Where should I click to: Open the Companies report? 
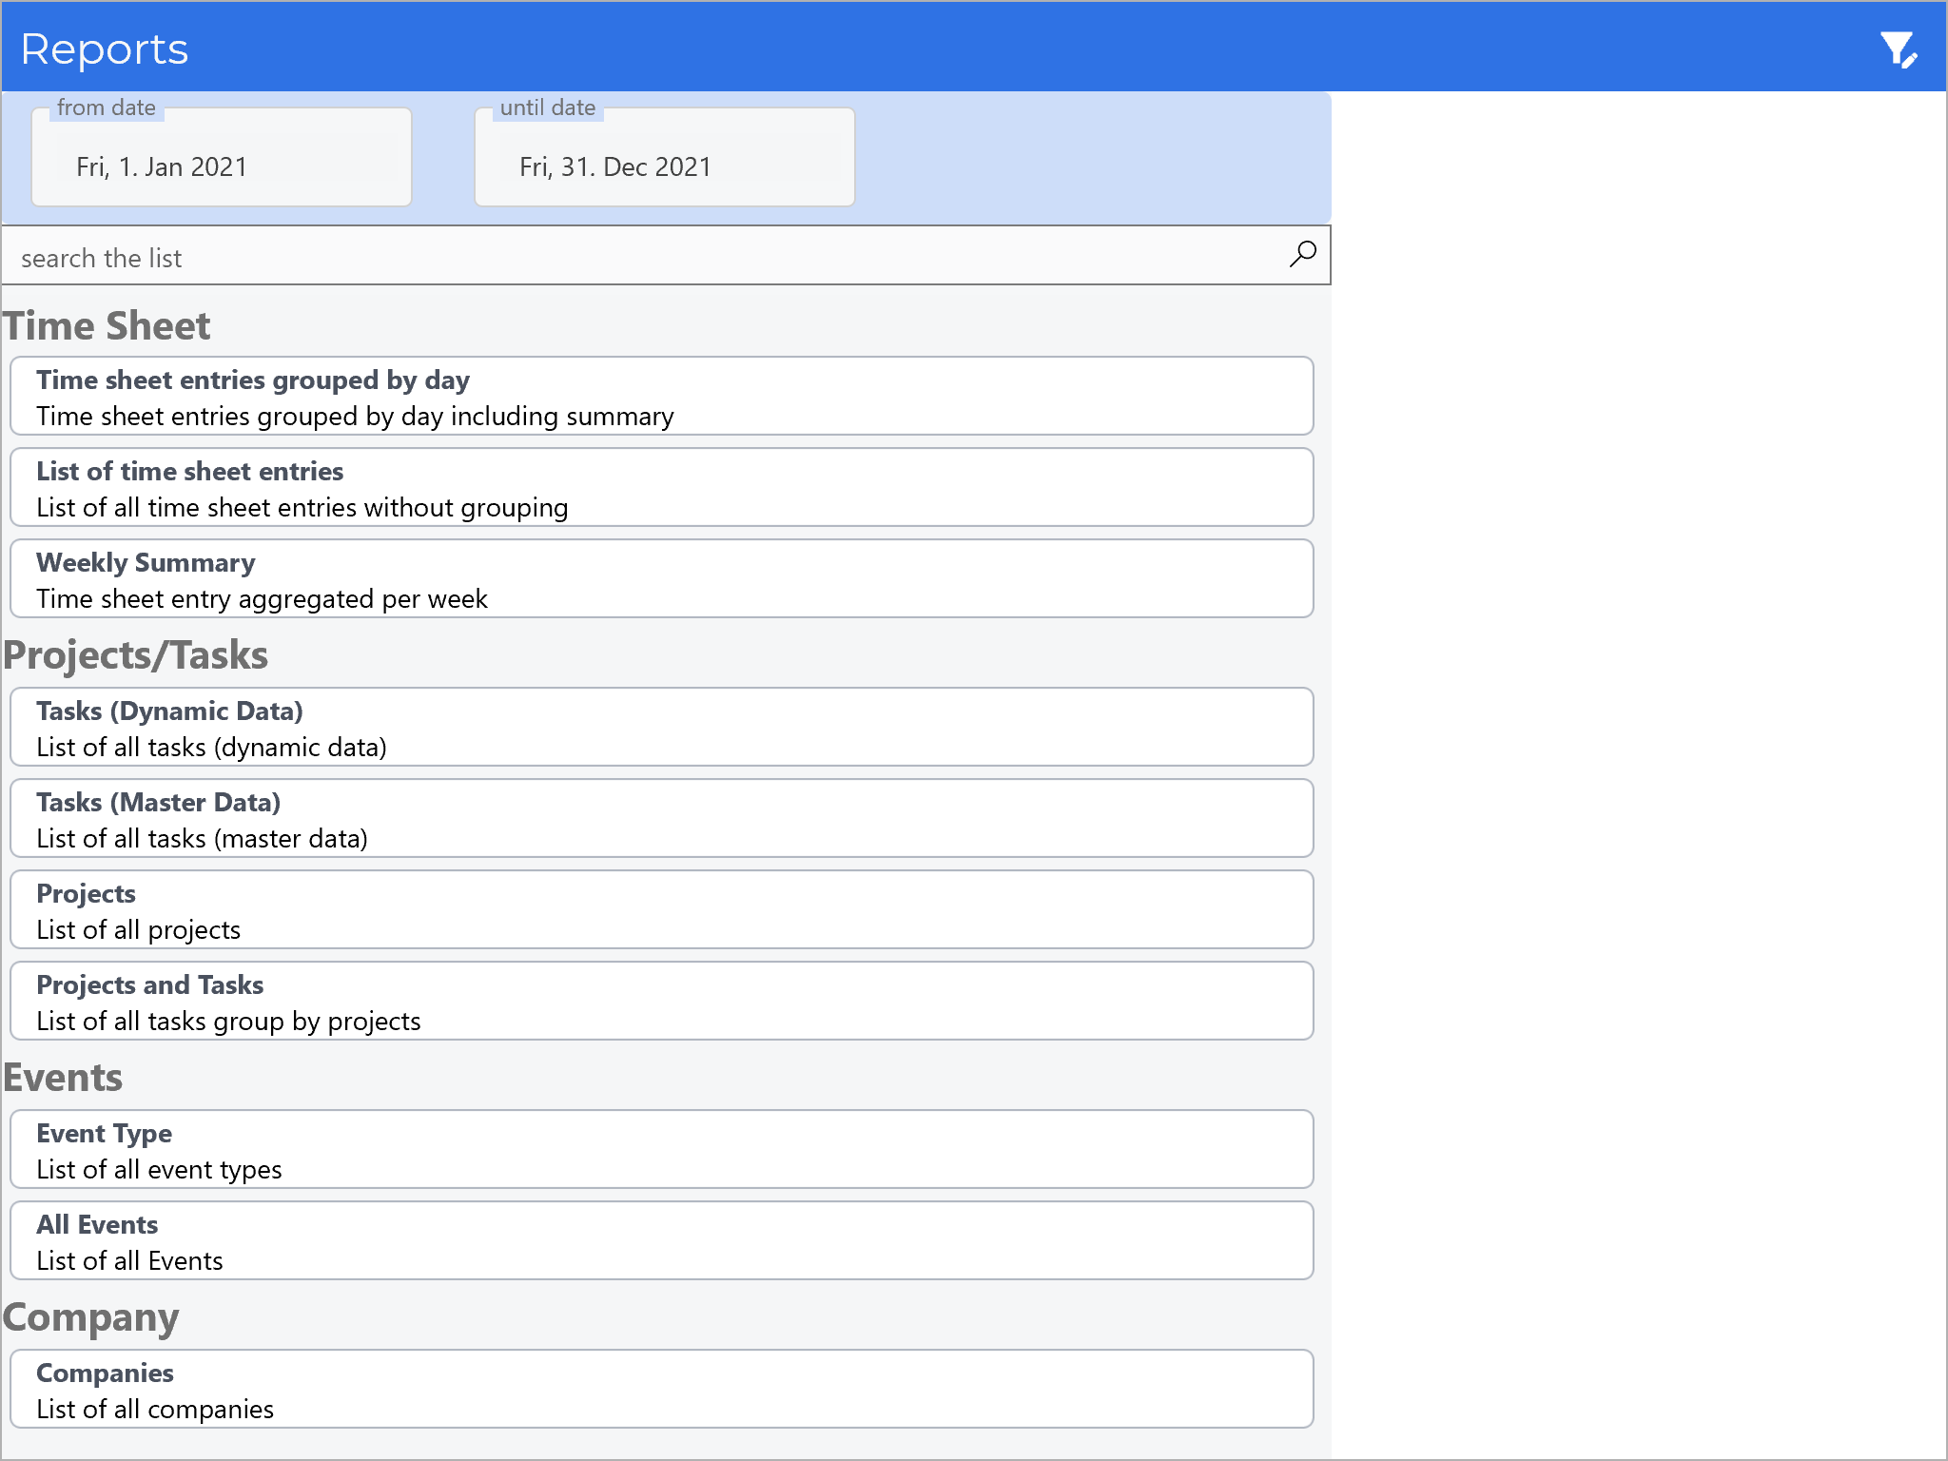coord(661,1390)
